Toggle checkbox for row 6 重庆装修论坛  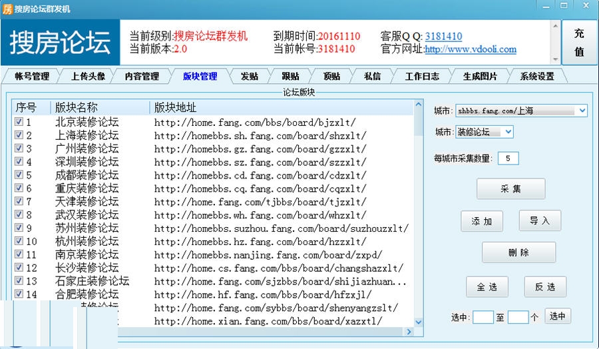[x=19, y=188]
